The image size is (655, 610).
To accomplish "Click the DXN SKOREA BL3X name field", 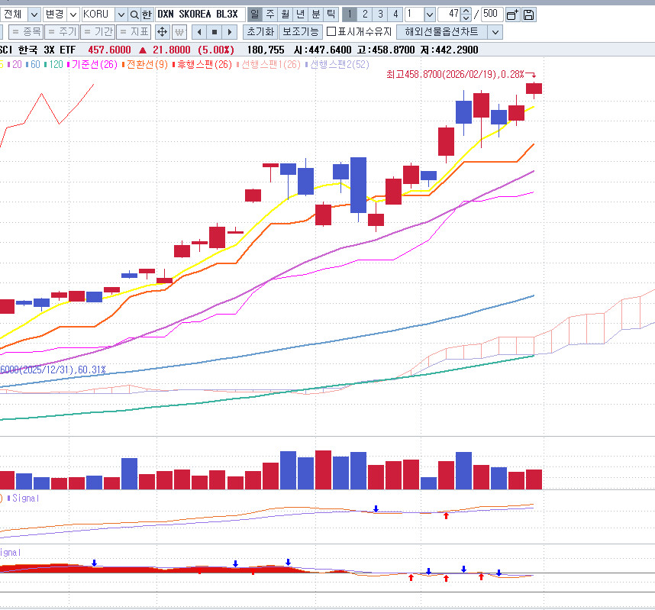I will 200,15.
